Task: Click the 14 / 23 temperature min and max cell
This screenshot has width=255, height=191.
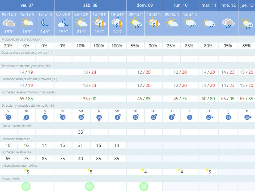Action: coord(228,72)
